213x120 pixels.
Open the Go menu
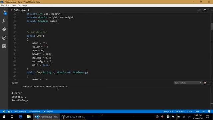click(x=19, y=5)
